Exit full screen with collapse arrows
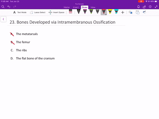This screenshot has height=119, width=159. 156,7
